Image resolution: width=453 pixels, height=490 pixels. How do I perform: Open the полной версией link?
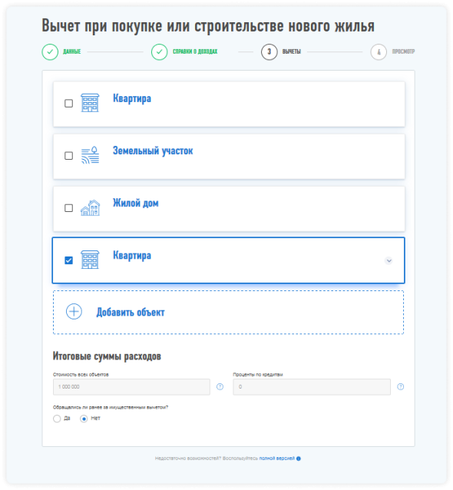pos(277,459)
